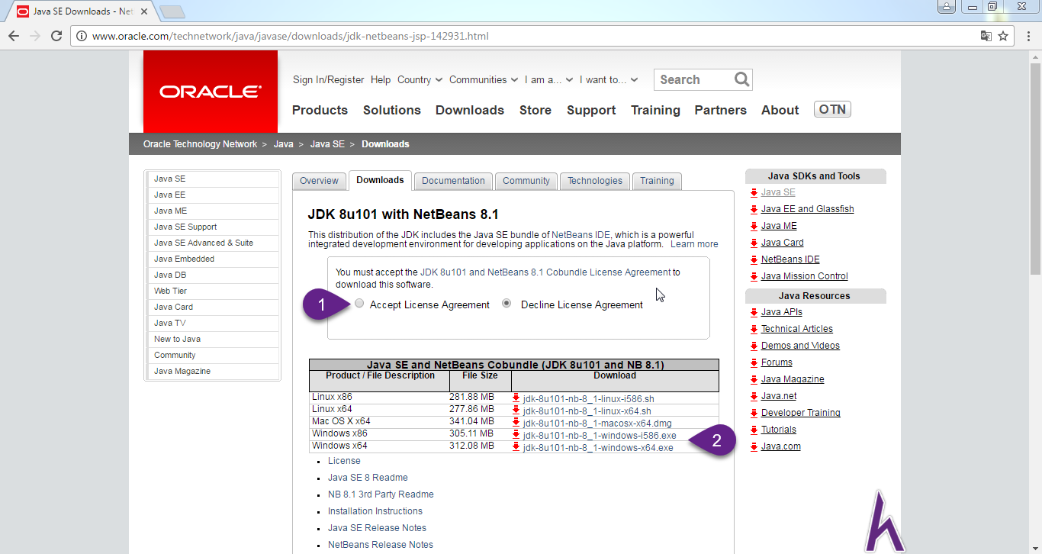Viewport: 1042px width, 554px height.
Task: Click the NetBeans IDE inline link
Action: tap(582, 234)
